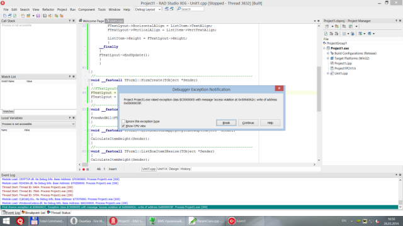The width and height of the screenshot is (403, 226).
Task: Open the Thread Status tab
Action: click(59, 212)
